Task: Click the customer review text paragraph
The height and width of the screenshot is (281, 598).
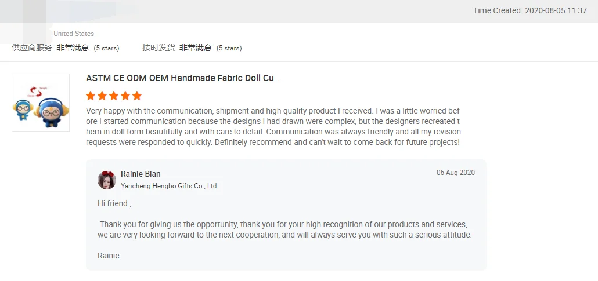Action: (x=273, y=126)
